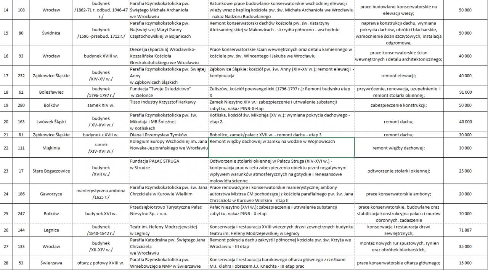Viewport: 488px width, 270px height.
Task: Select 'Przedsiębiorstwo Turystyczne Pałac Niesytno' cell
Action: tap(169, 214)
